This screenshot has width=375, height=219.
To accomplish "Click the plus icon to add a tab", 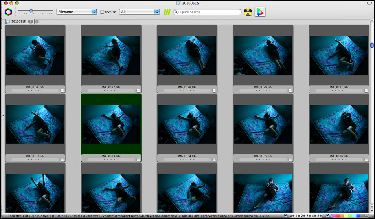I will coord(37,22).
